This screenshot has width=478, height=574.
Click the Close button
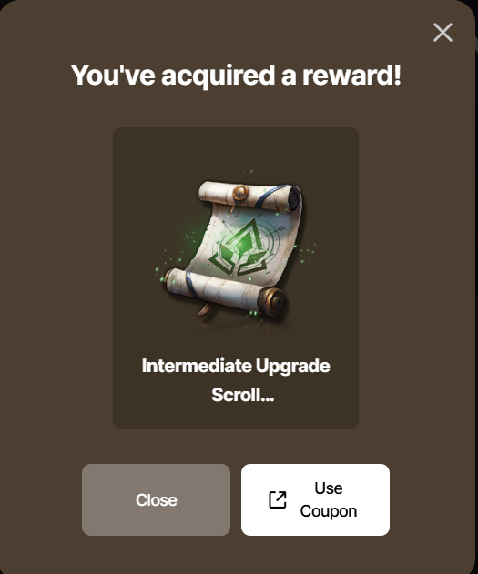[x=156, y=499]
